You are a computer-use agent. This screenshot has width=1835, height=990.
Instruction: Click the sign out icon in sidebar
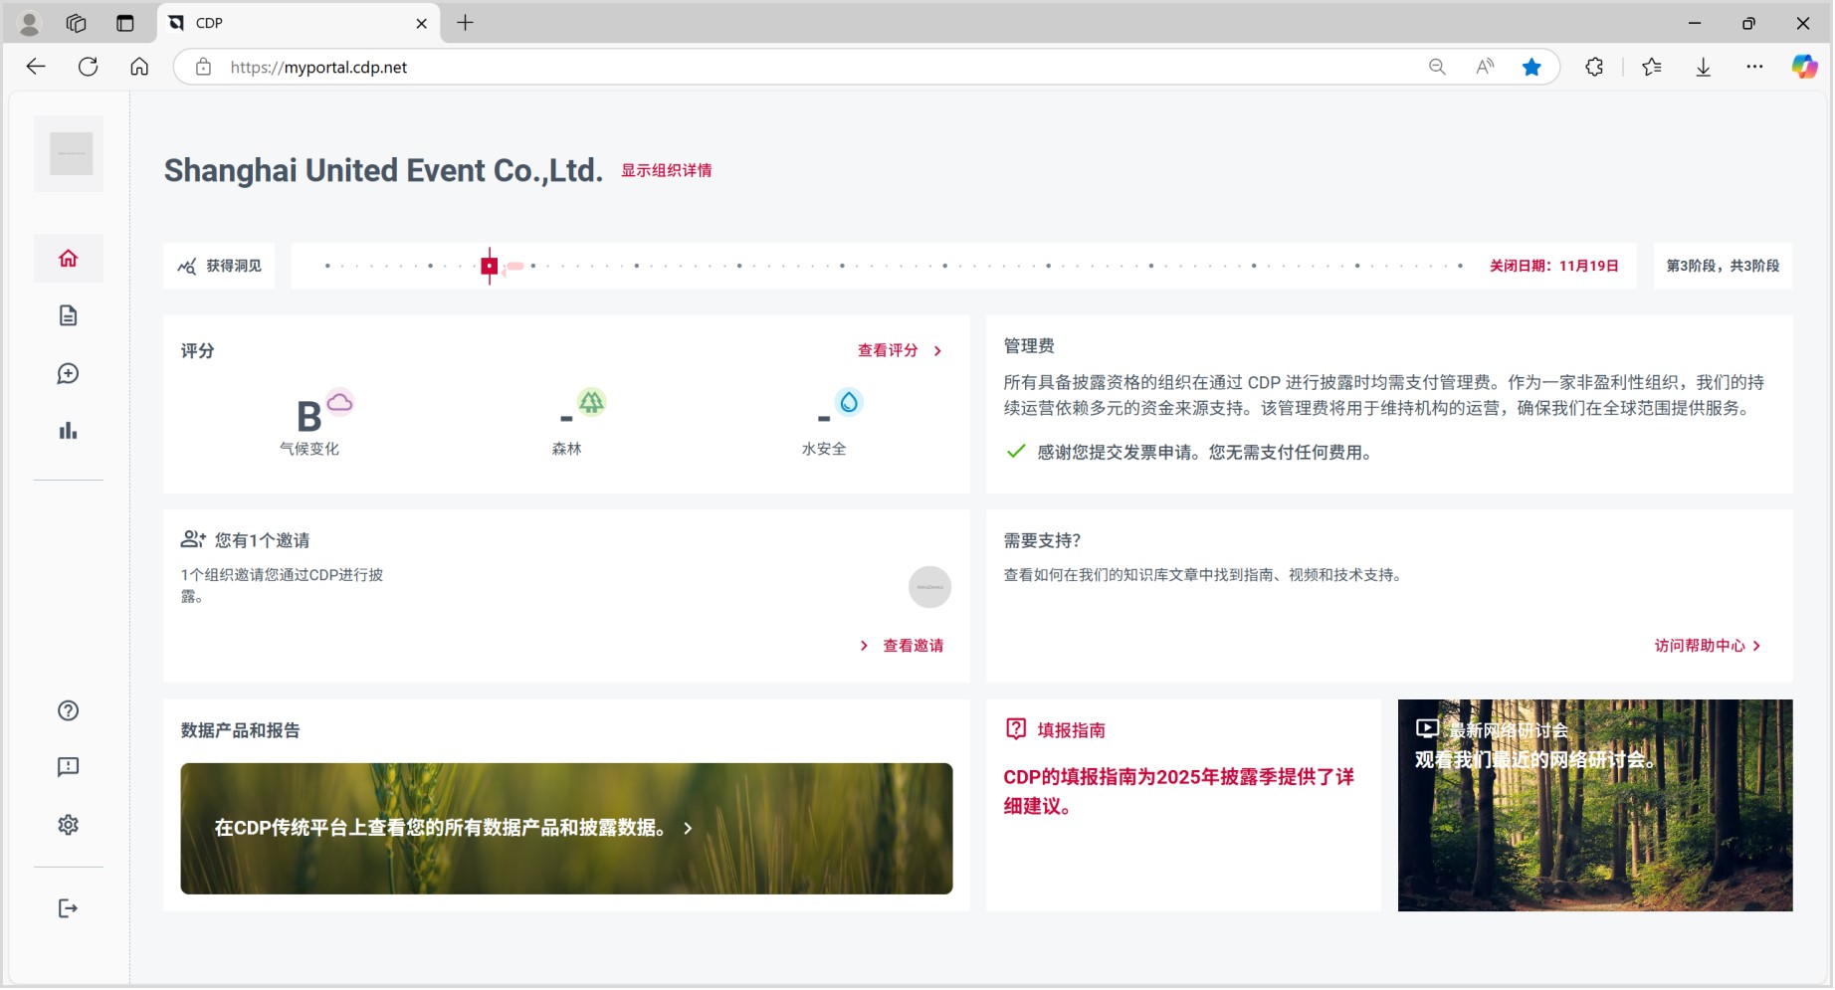pos(68,908)
